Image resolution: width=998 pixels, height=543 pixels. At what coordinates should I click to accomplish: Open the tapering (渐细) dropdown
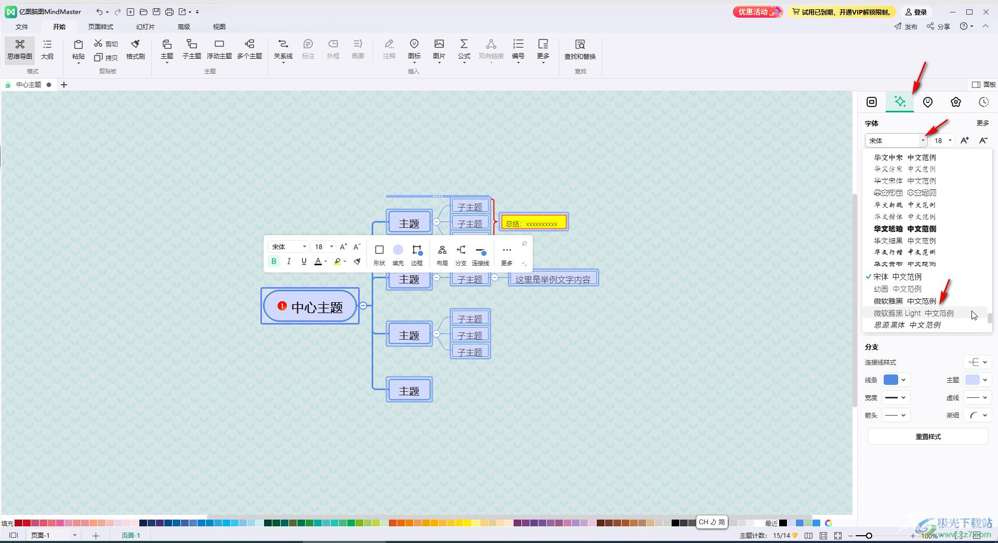tap(977, 415)
